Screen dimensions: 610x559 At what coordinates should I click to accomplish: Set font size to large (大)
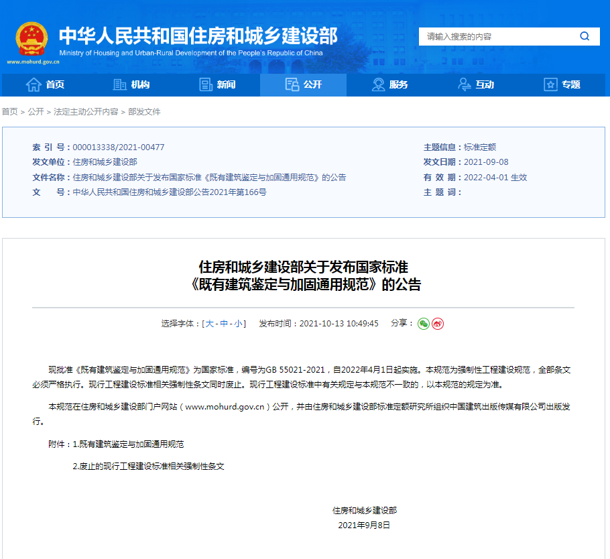pos(210,324)
